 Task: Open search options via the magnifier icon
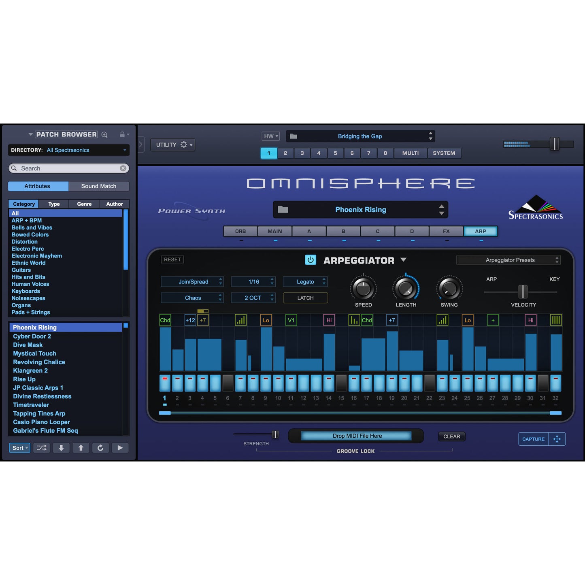tap(104, 134)
